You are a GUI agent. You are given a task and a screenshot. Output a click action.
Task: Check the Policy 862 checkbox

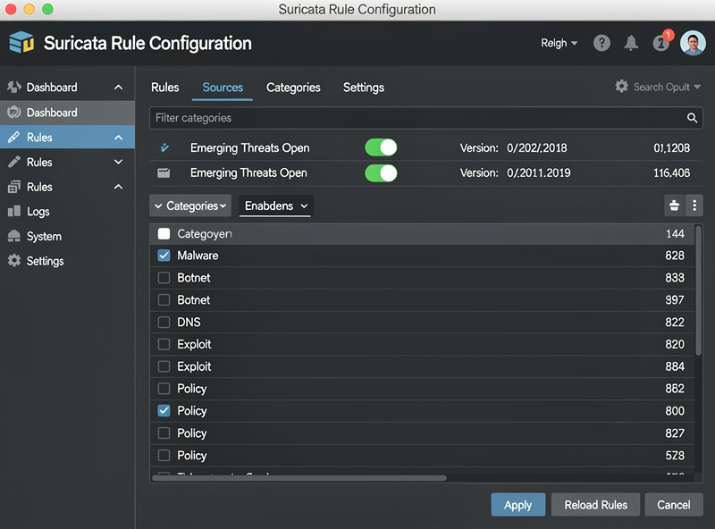(x=164, y=389)
